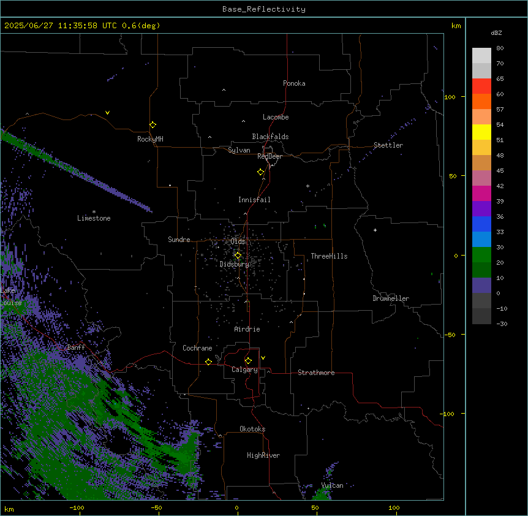Click the Calgary label
The width and height of the screenshot is (528, 516).
click(x=244, y=370)
